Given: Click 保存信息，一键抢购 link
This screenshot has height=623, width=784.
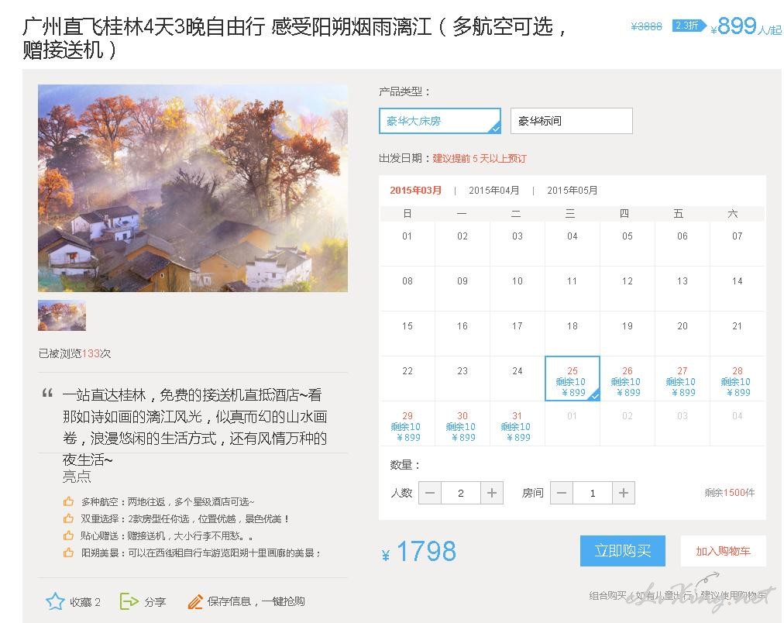Looking at the screenshot, I should [256, 601].
